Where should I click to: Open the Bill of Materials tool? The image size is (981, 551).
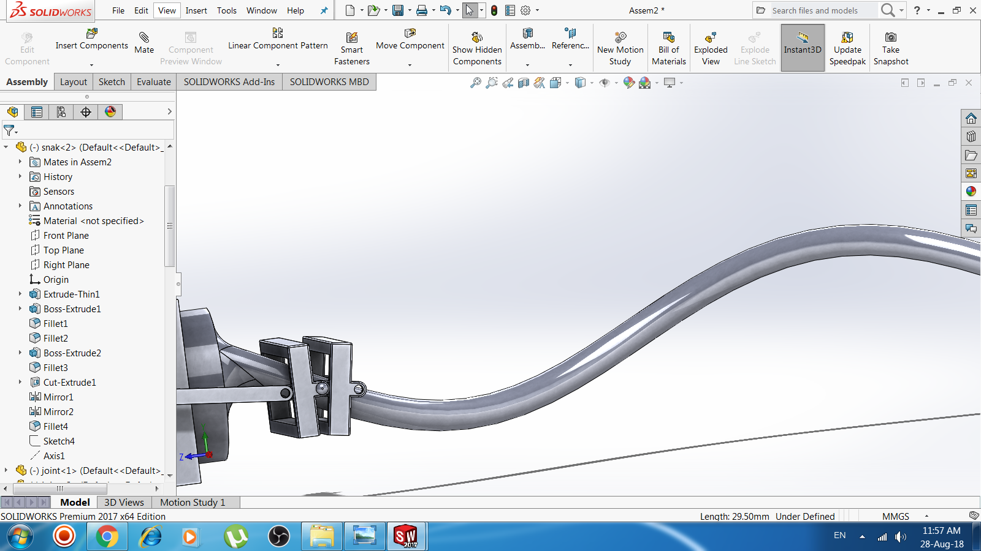point(669,46)
